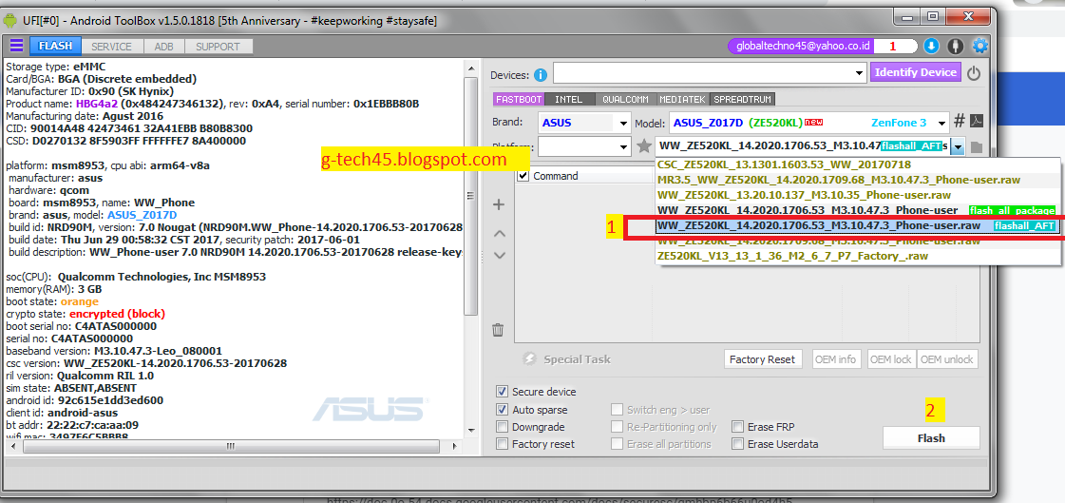Click the download updates icon

(x=931, y=47)
